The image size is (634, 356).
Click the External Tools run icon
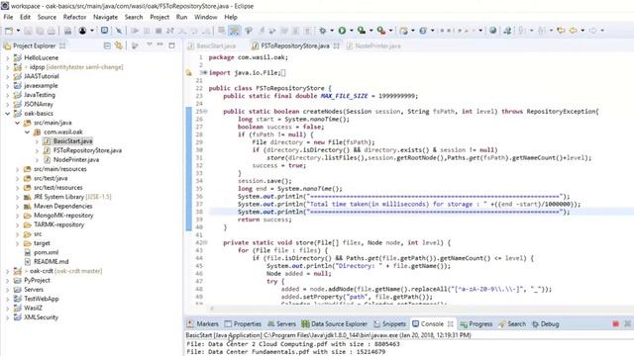(x=380, y=31)
